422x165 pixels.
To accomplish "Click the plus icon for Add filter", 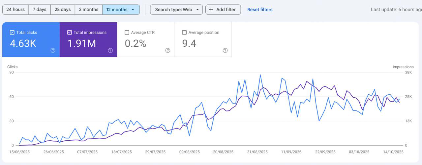I will [x=211, y=10].
